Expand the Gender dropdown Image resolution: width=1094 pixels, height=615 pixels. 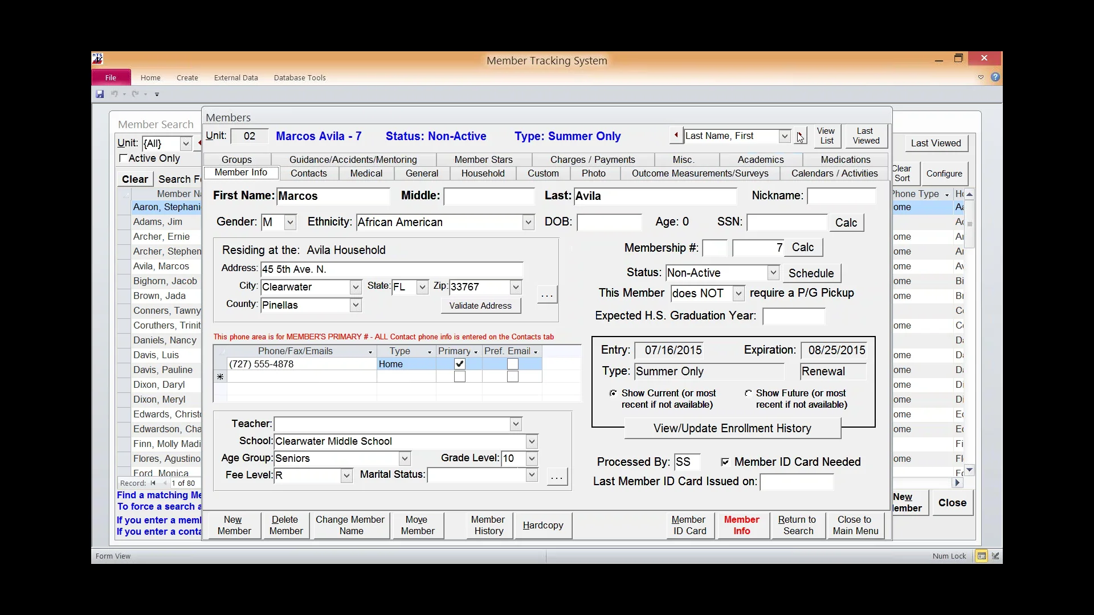point(290,222)
